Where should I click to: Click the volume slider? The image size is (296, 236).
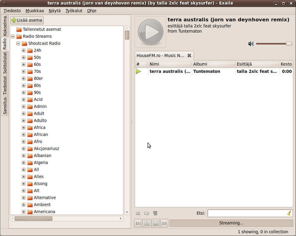pyautogui.click(x=274, y=44)
